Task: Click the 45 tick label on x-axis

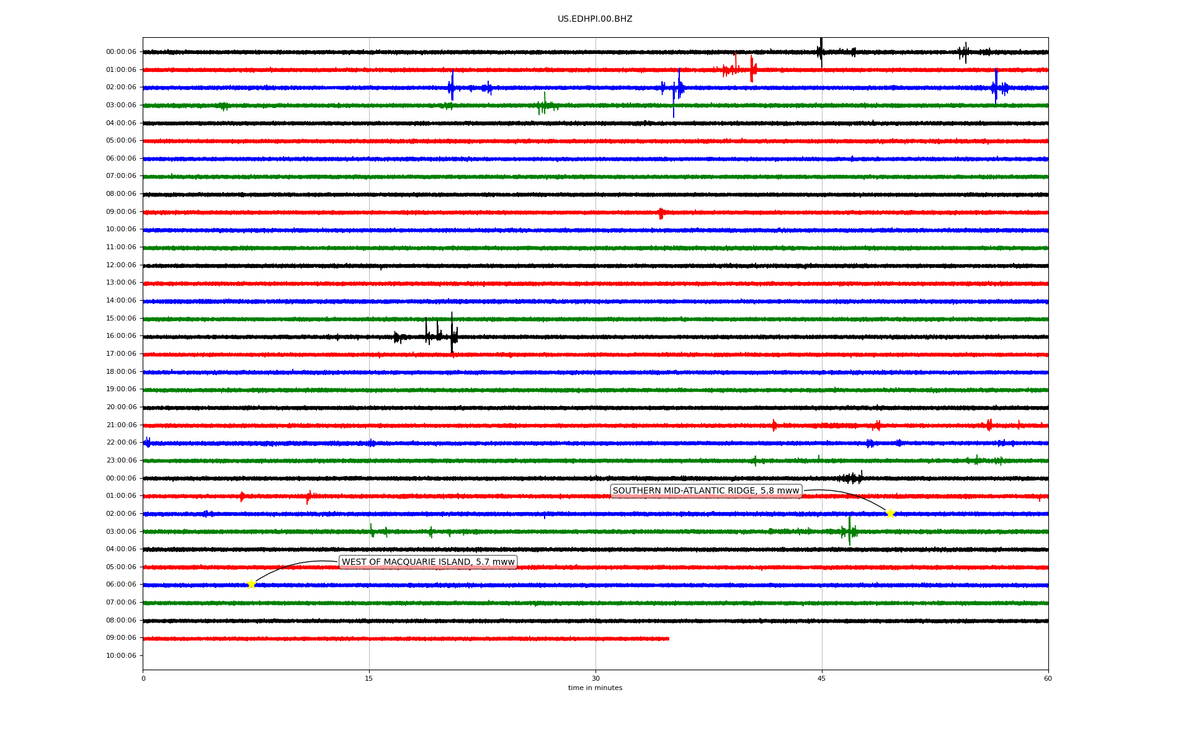Action: (x=822, y=678)
